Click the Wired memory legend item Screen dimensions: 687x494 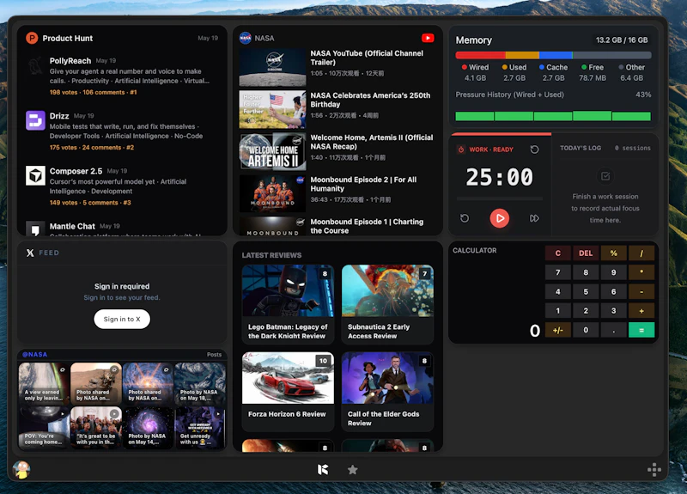(475, 72)
